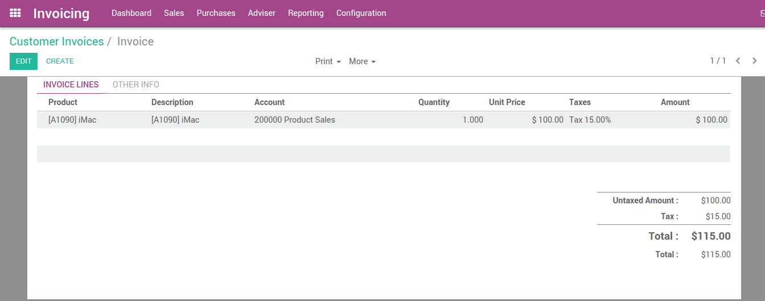Image resolution: width=765 pixels, height=301 pixels.
Task: Navigate back to Customer Invoices breadcrumb
Action: 56,41
